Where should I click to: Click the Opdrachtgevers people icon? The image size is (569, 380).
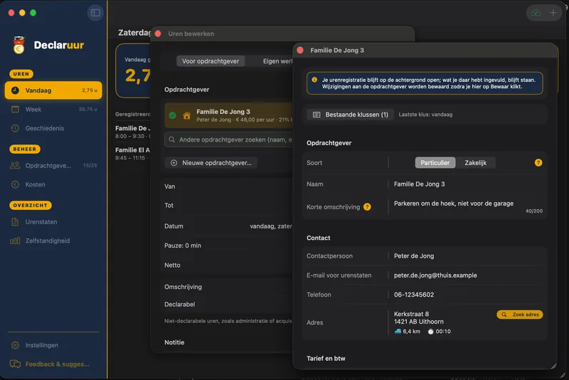pyautogui.click(x=15, y=166)
